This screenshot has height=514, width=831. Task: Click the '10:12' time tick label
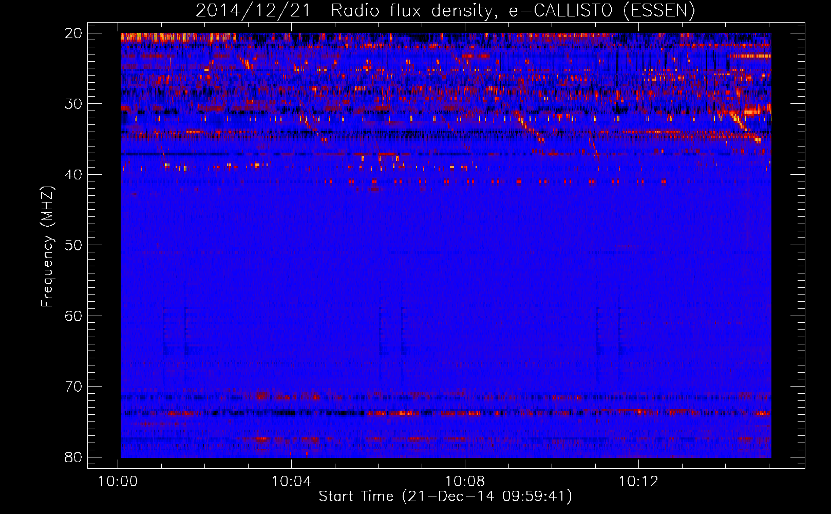point(638,482)
